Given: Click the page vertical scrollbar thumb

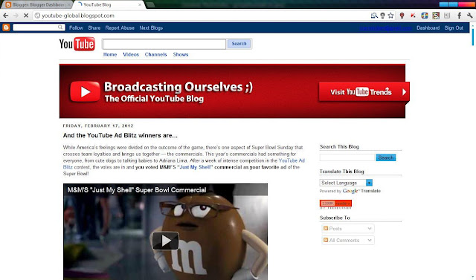Looking at the screenshot, I should coord(473,36).
